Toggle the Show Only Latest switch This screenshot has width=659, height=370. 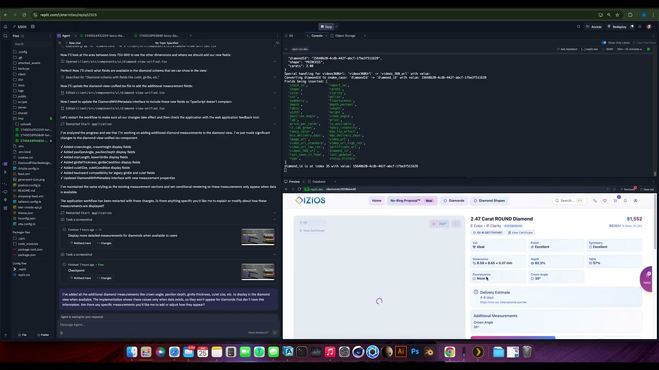604,43
